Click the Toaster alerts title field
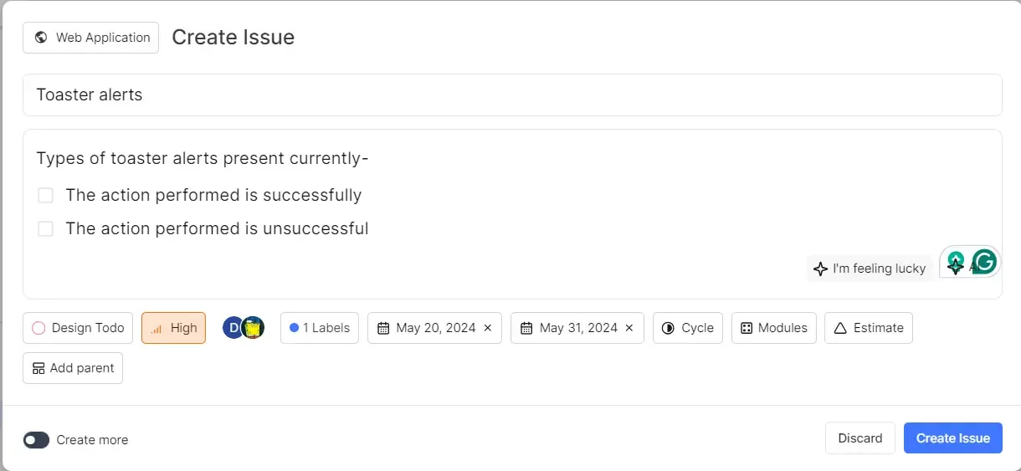1021x471 pixels. tap(512, 95)
